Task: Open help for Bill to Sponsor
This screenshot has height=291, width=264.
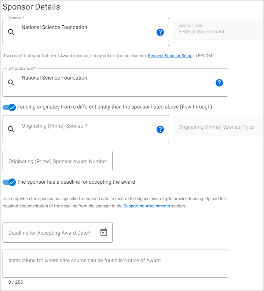Action: (219, 83)
